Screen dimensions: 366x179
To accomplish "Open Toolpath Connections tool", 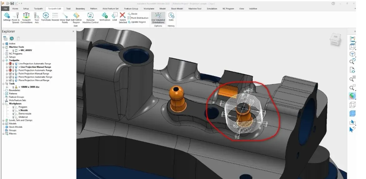I will (27, 18).
